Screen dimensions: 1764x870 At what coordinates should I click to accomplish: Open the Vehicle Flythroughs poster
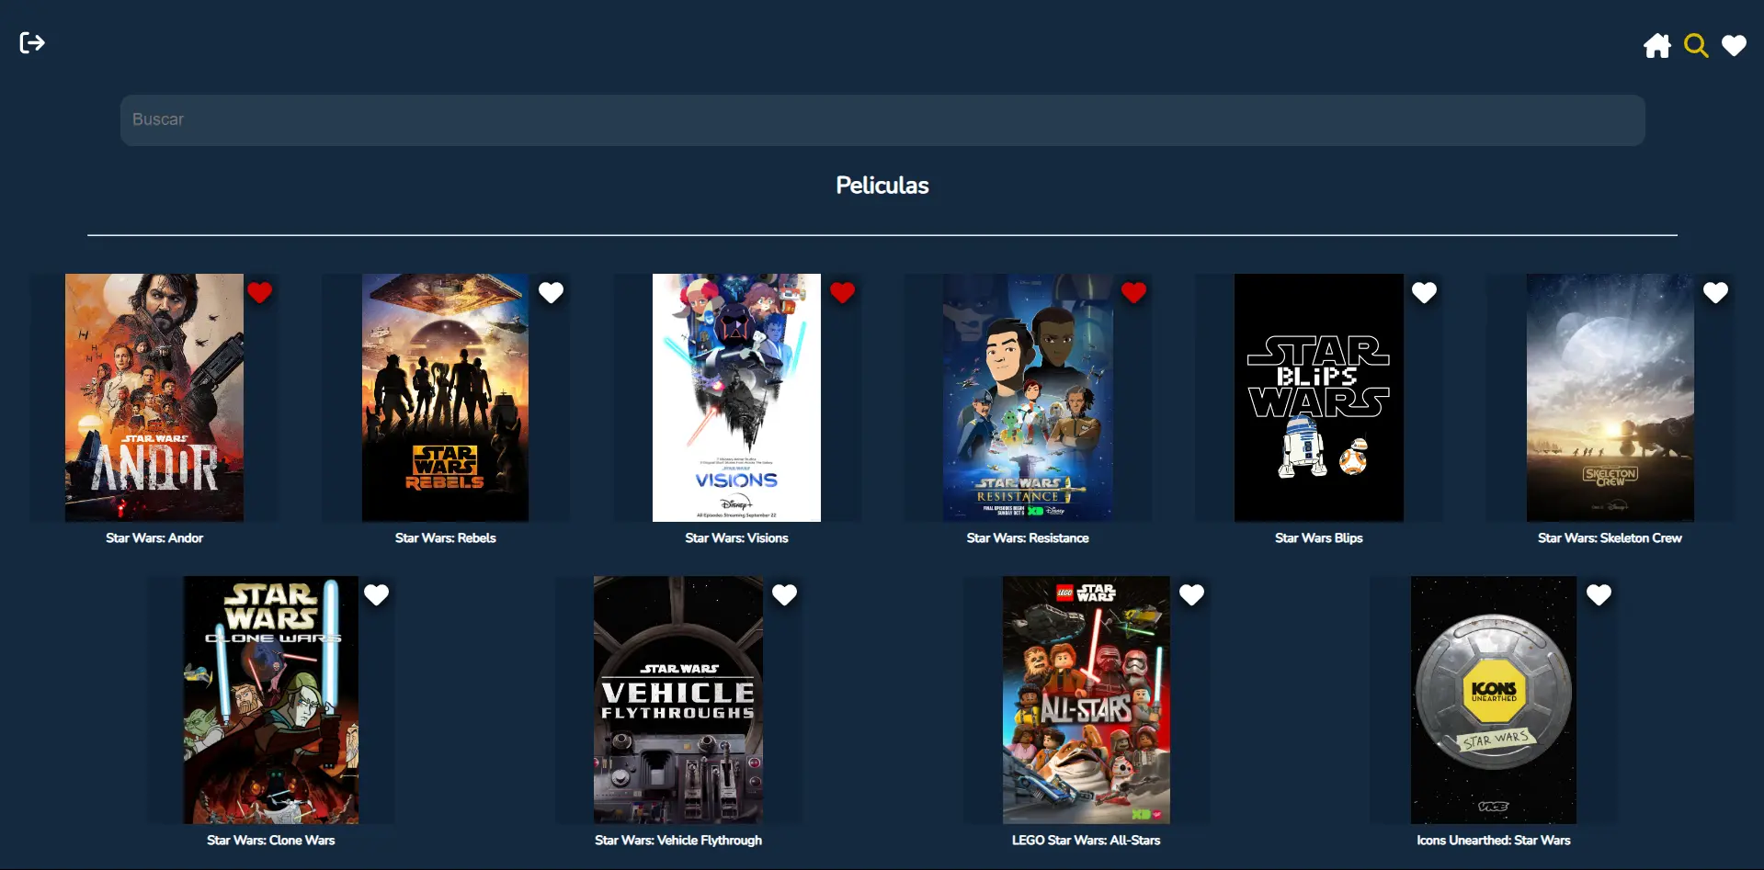point(678,700)
